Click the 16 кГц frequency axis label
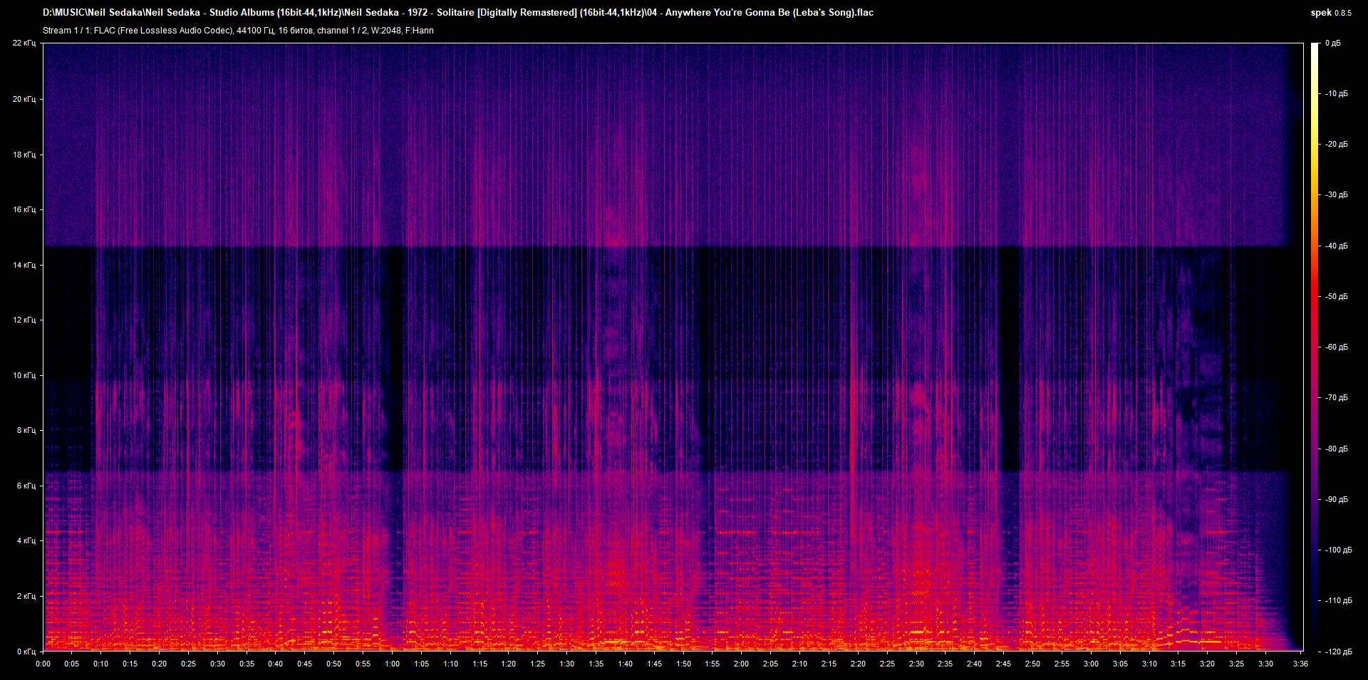 click(24, 209)
